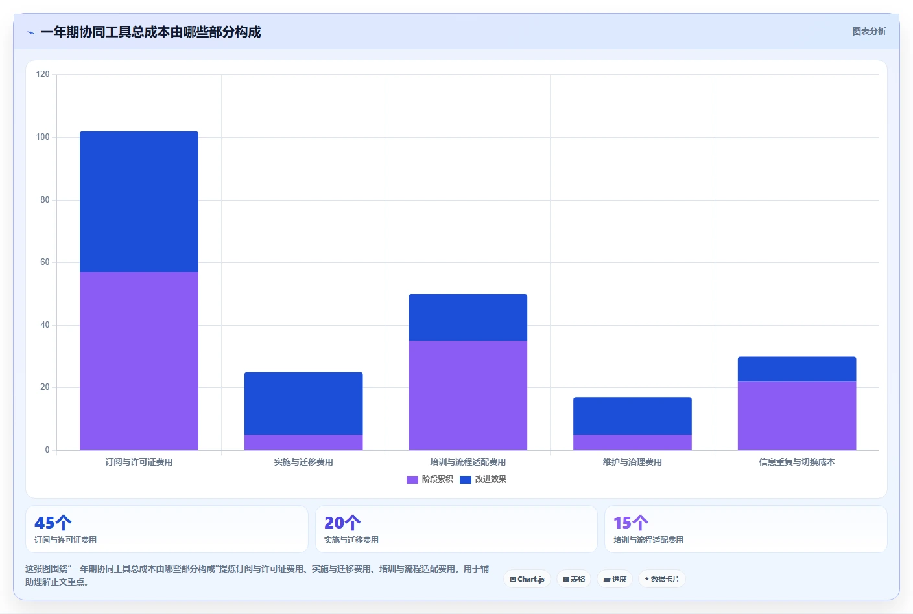Click the x-axis label 信息重复与切换成本
This screenshot has height=614, width=913.
[797, 462]
